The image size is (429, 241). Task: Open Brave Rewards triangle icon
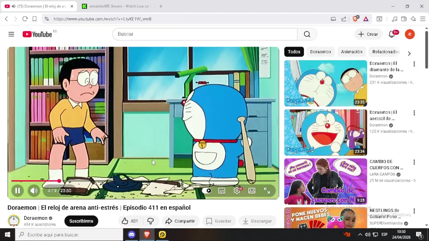coord(366,19)
